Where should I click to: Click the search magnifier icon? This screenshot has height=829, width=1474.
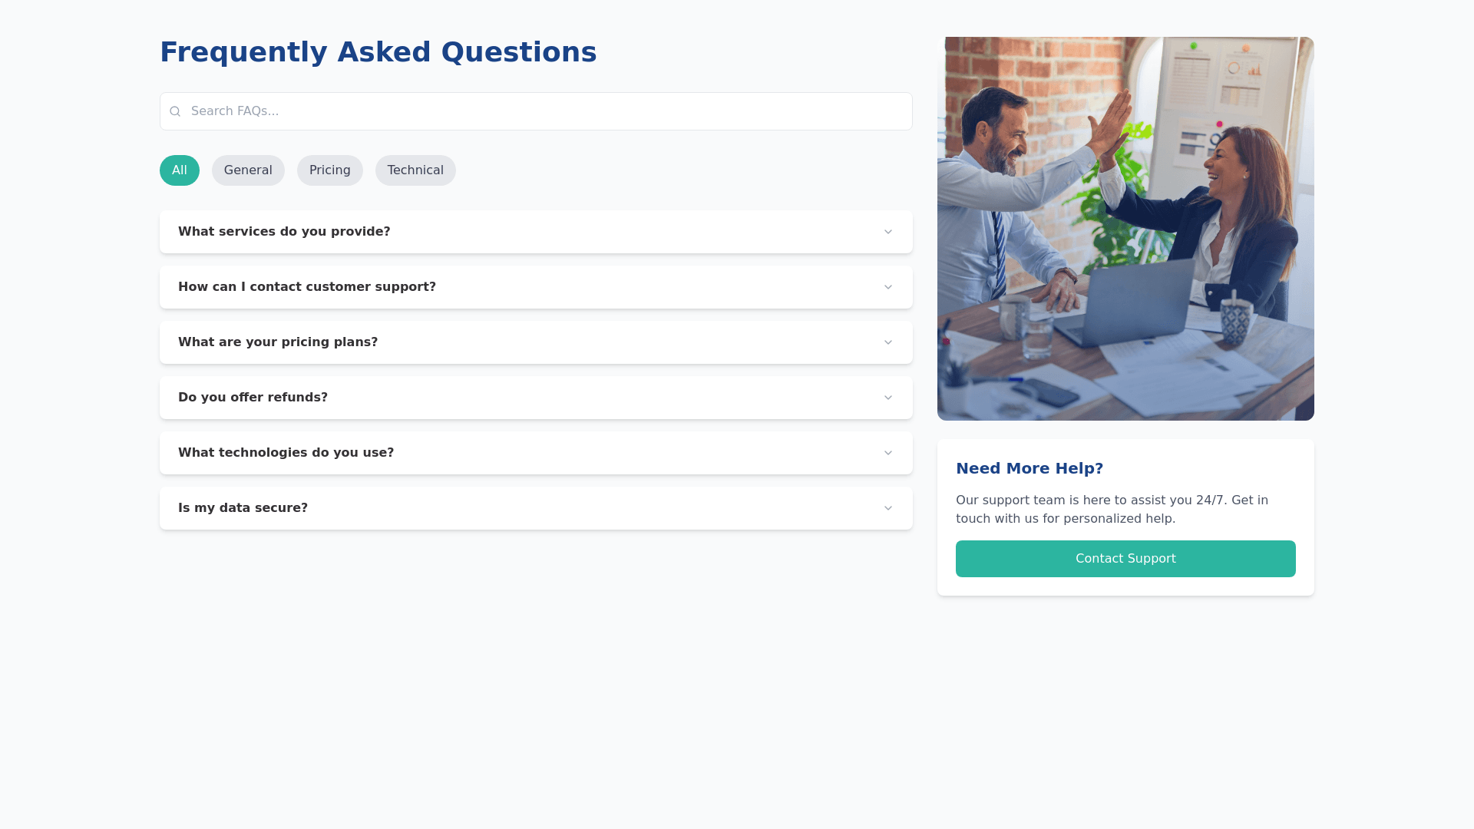(175, 111)
